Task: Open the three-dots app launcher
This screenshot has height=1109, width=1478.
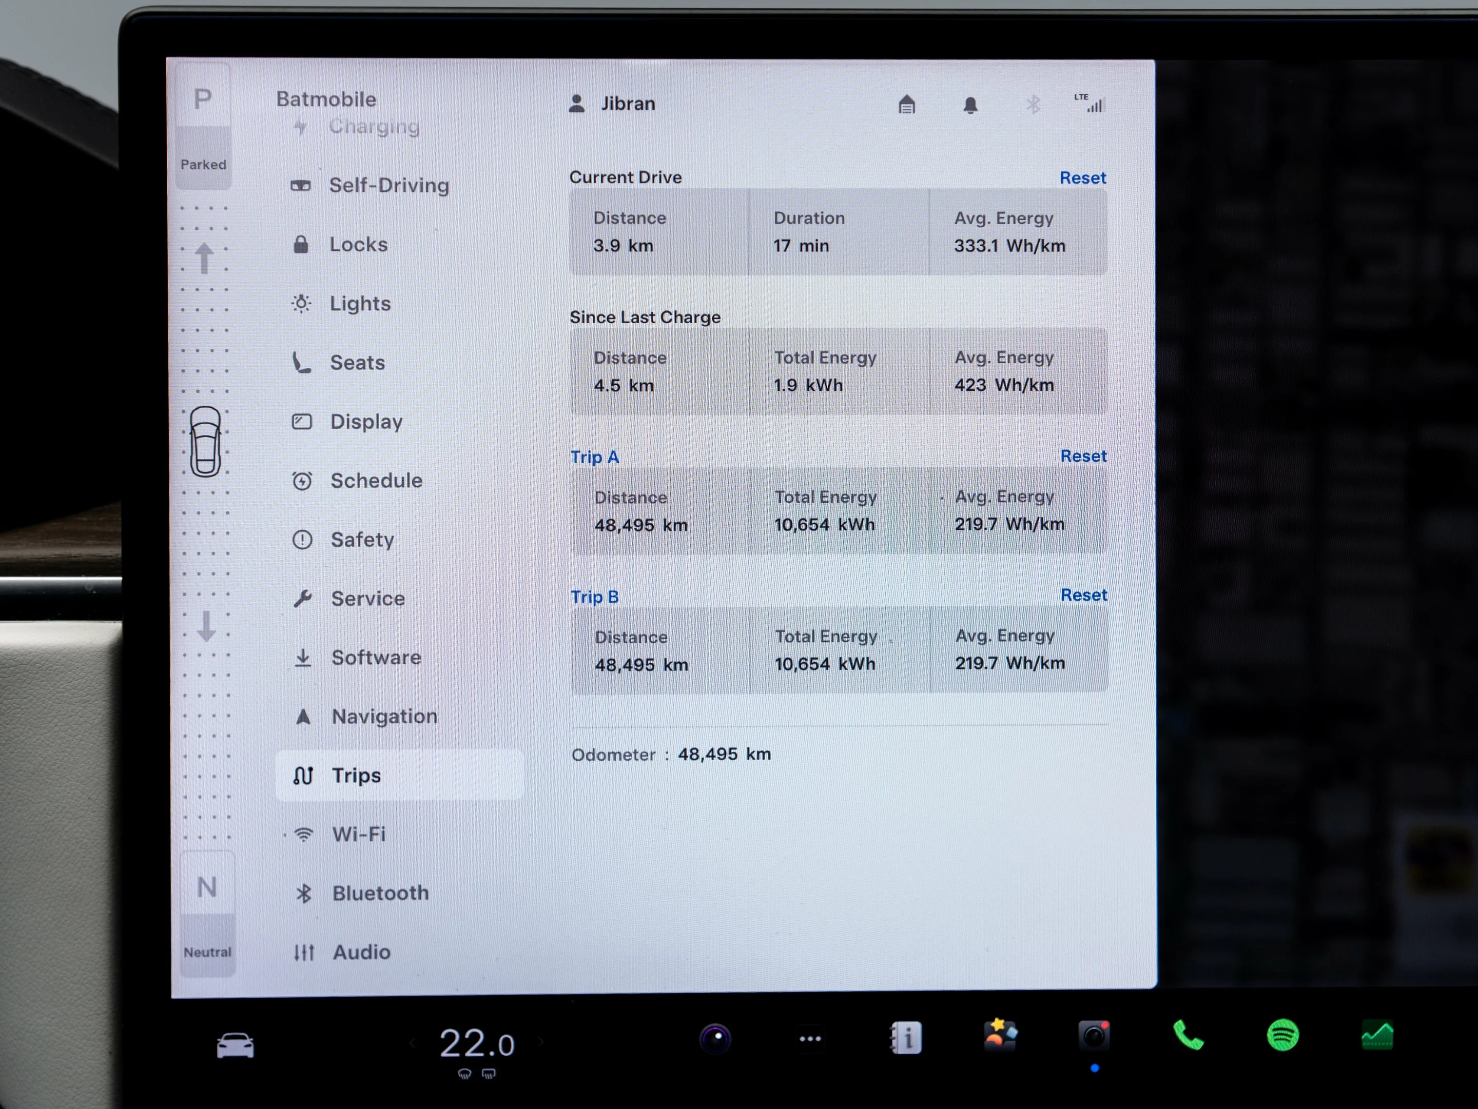Action: point(810,1039)
